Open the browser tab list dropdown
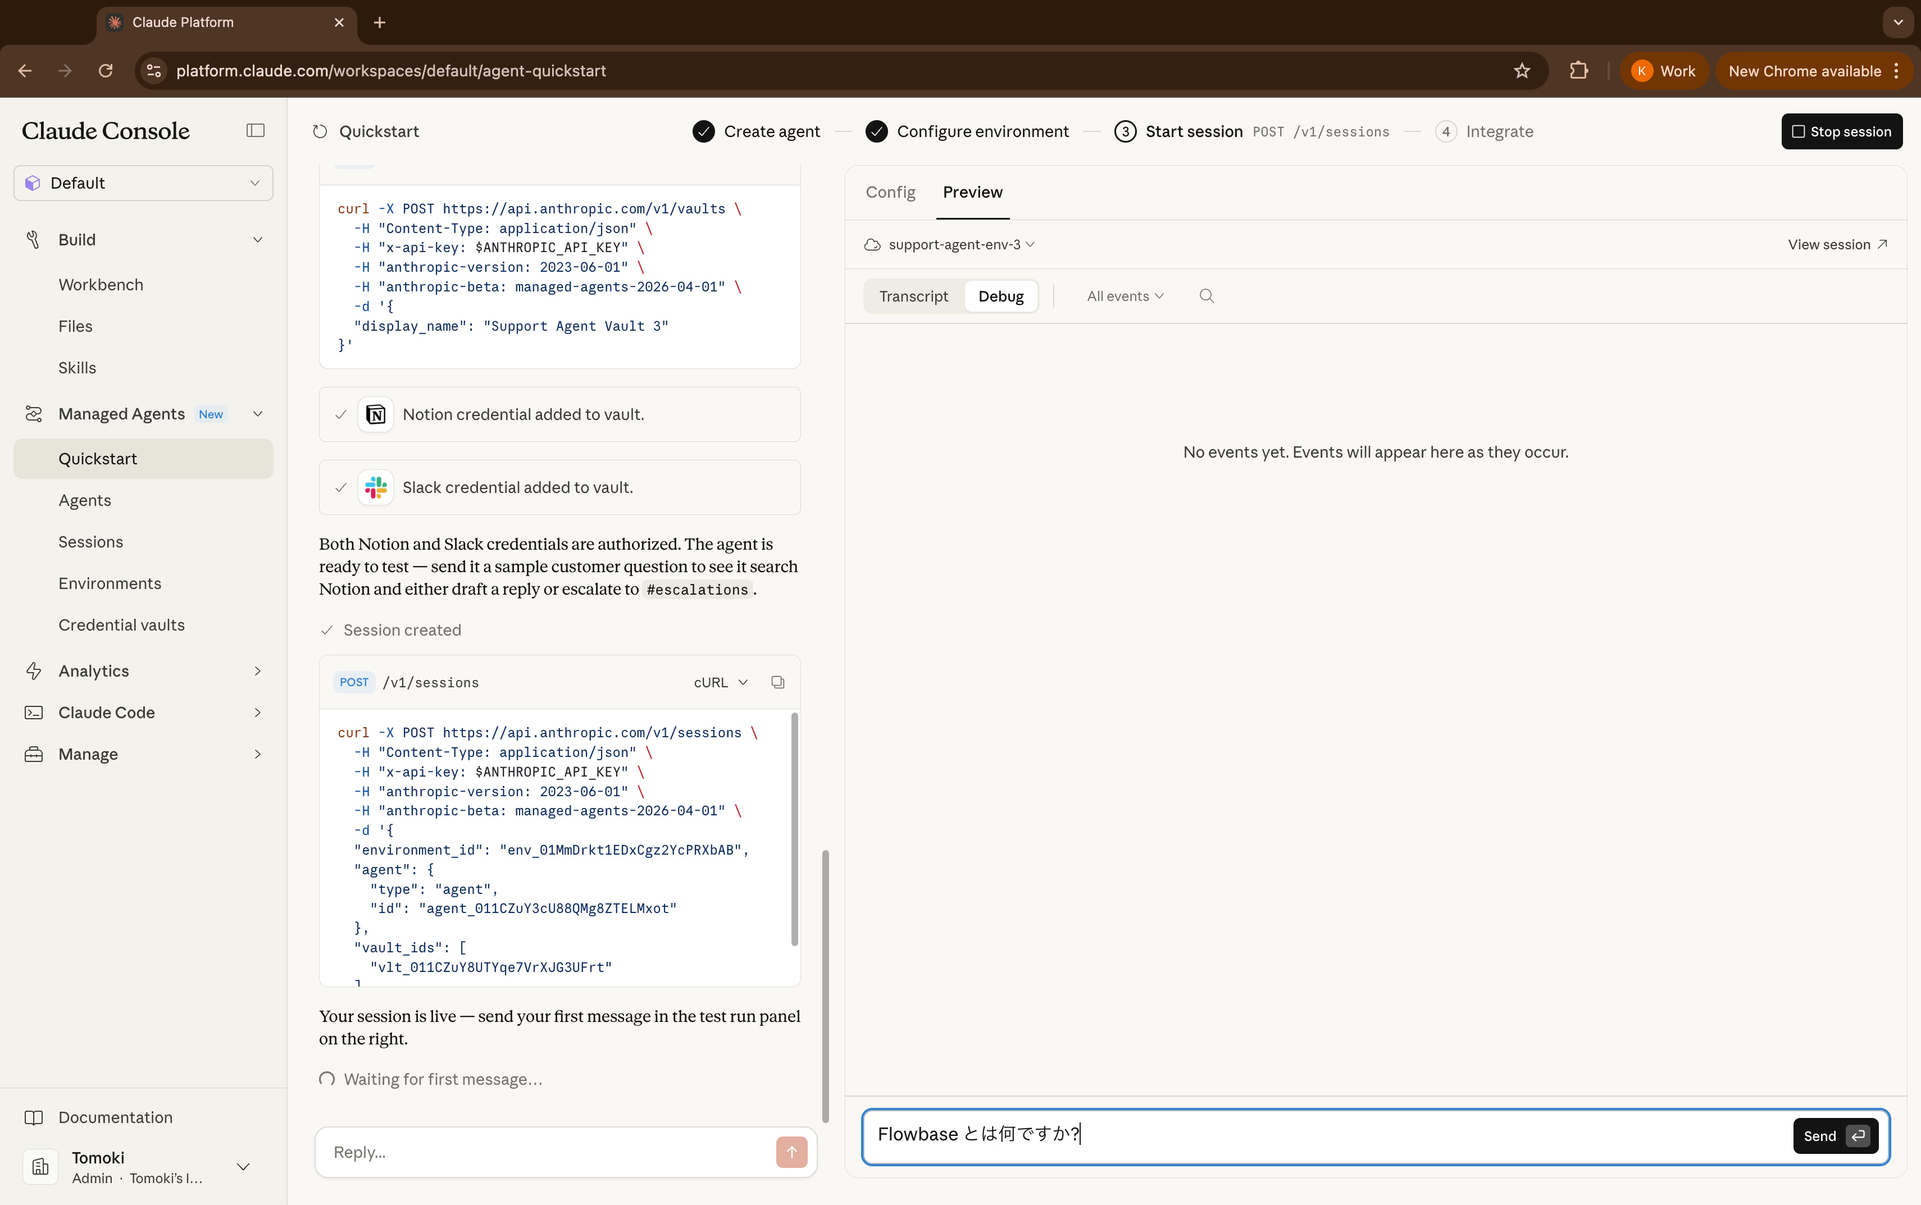 (x=1898, y=22)
